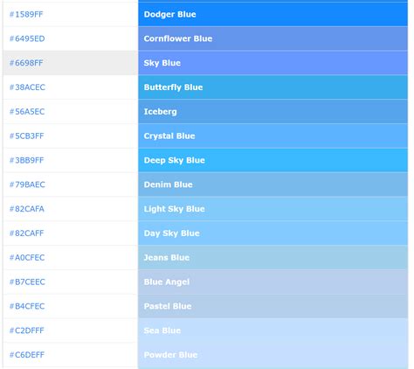Image resolution: width=414 pixels, height=369 pixels.
Task: Choose the Butterfly Blue color bar
Action: (273, 87)
